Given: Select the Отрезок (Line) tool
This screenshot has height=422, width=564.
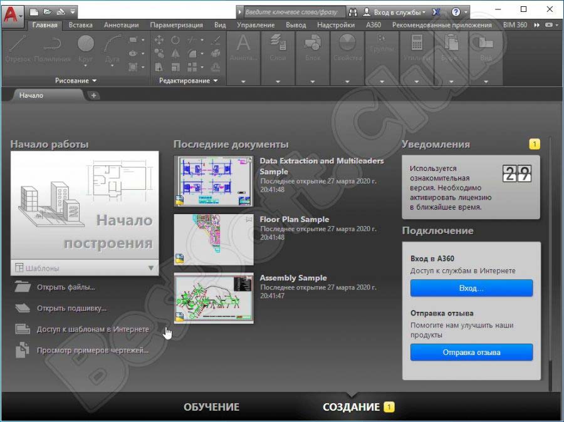Looking at the screenshot, I should coord(18,49).
